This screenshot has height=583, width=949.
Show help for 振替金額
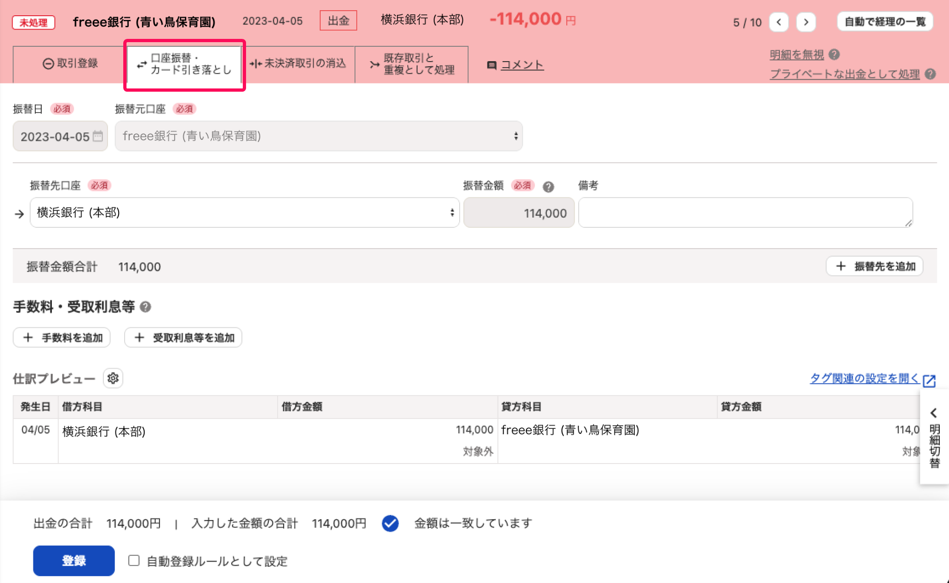[x=548, y=187]
